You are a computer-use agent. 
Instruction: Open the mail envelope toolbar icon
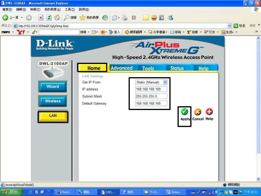(x=115, y=18)
